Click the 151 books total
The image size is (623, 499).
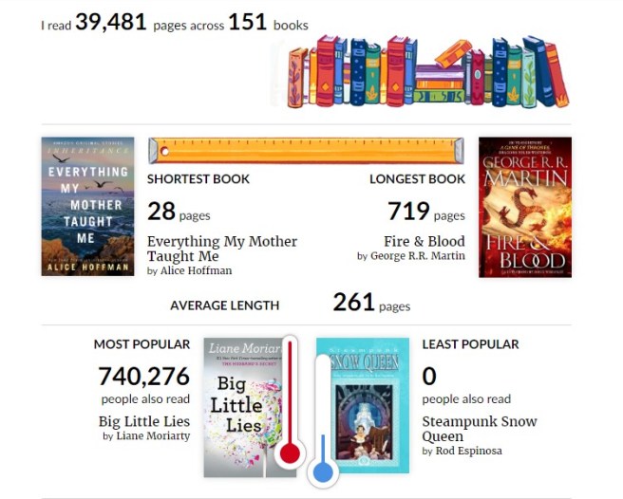pyautogui.click(x=247, y=23)
